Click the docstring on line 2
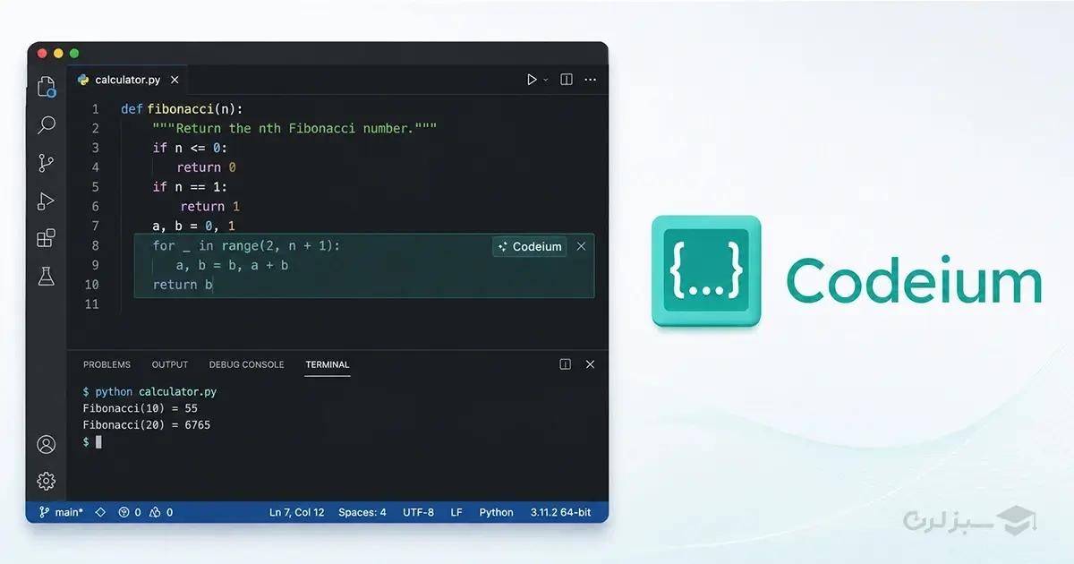 [294, 129]
